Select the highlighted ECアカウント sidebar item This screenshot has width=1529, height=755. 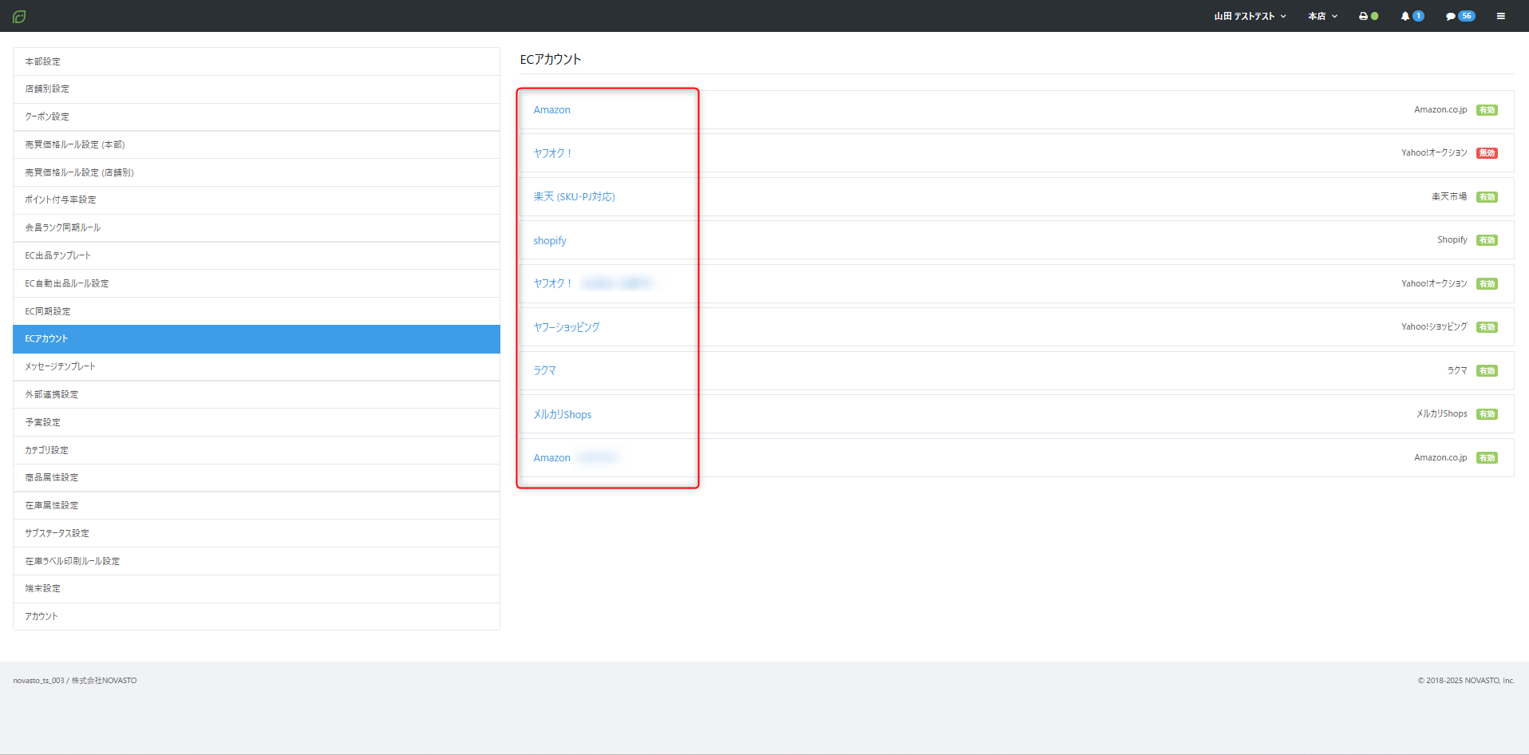coord(256,339)
